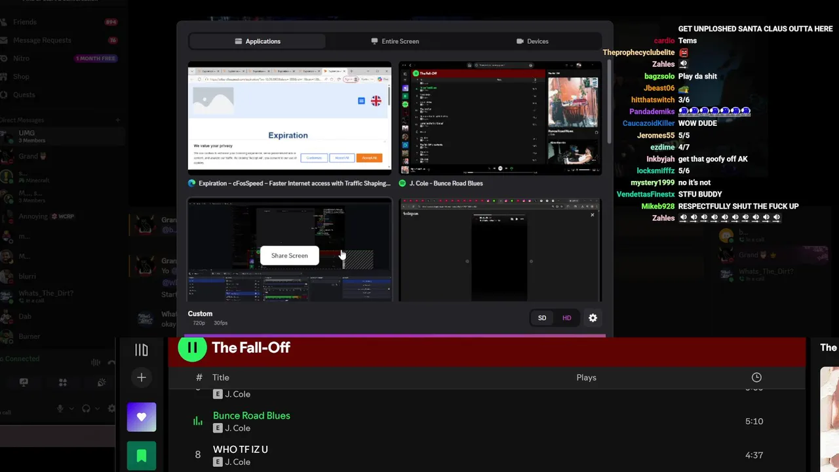The width and height of the screenshot is (839, 472).
Task: Toggle Discord noise suppression waveform icon
Action: point(96,362)
